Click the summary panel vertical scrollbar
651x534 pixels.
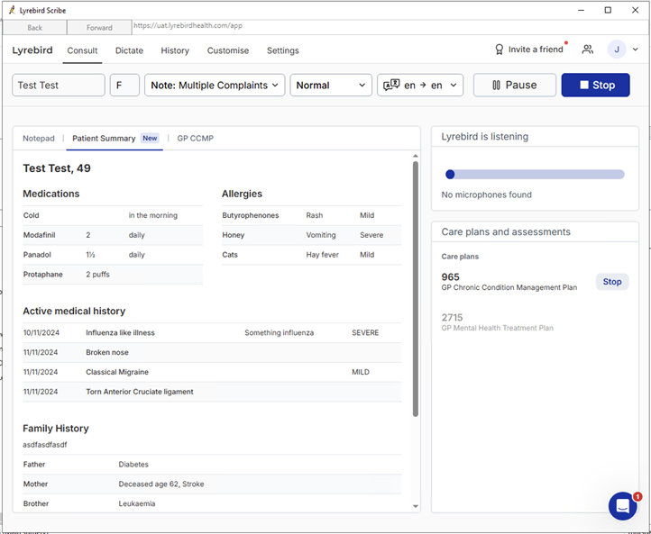[416, 289]
